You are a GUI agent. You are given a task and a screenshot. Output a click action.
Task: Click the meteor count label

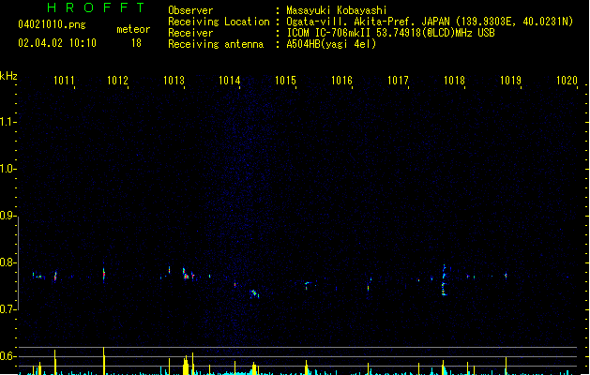(133, 29)
